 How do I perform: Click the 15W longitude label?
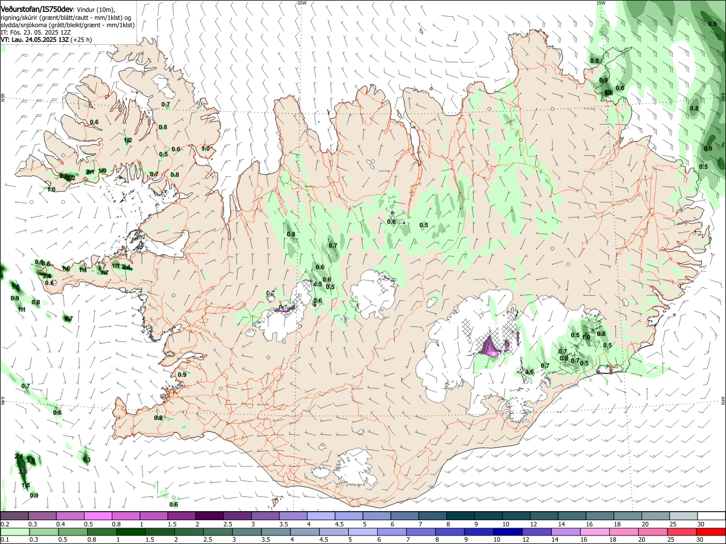(x=601, y=3)
